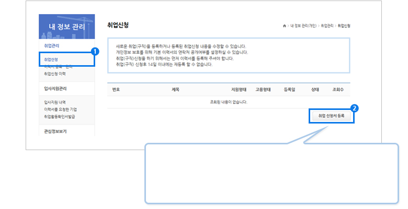Open 취업신청 in the left sidebar
The image size is (408, 209).
[51, 59]
